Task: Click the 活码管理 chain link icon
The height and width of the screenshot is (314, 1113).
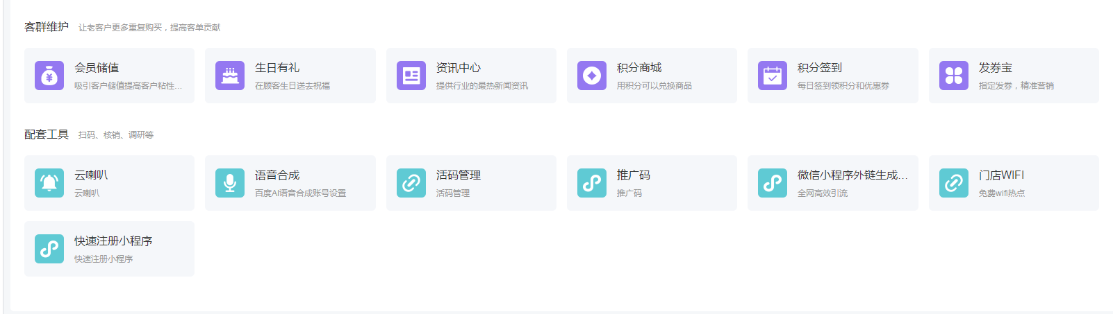Action: [x=411, y=183]
